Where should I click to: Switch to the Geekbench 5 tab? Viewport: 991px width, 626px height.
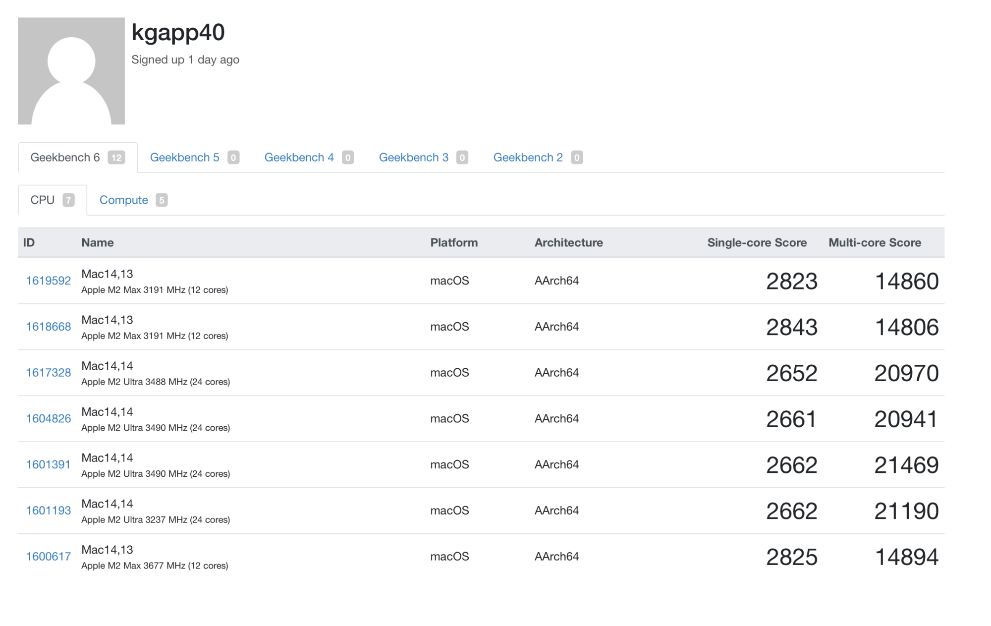194,158
